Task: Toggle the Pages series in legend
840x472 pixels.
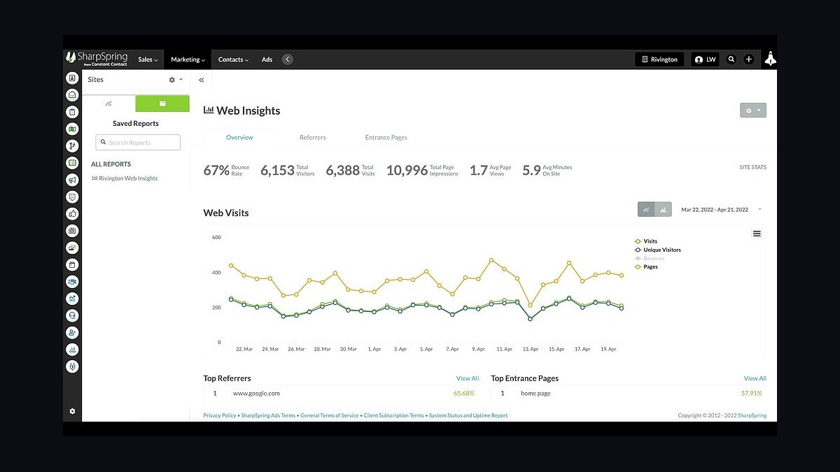Action: point(645,266)
